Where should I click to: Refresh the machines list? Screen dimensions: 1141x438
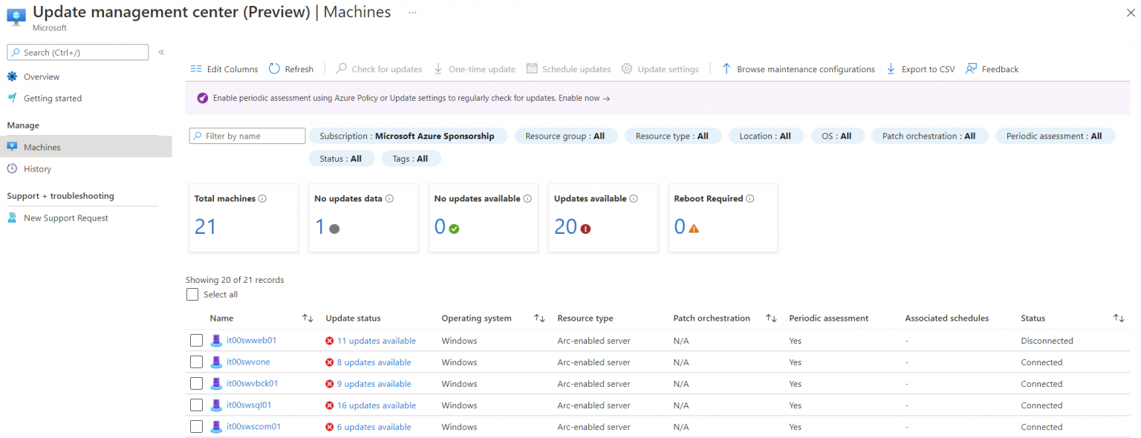pyautogui.click(x=291, y=68)
